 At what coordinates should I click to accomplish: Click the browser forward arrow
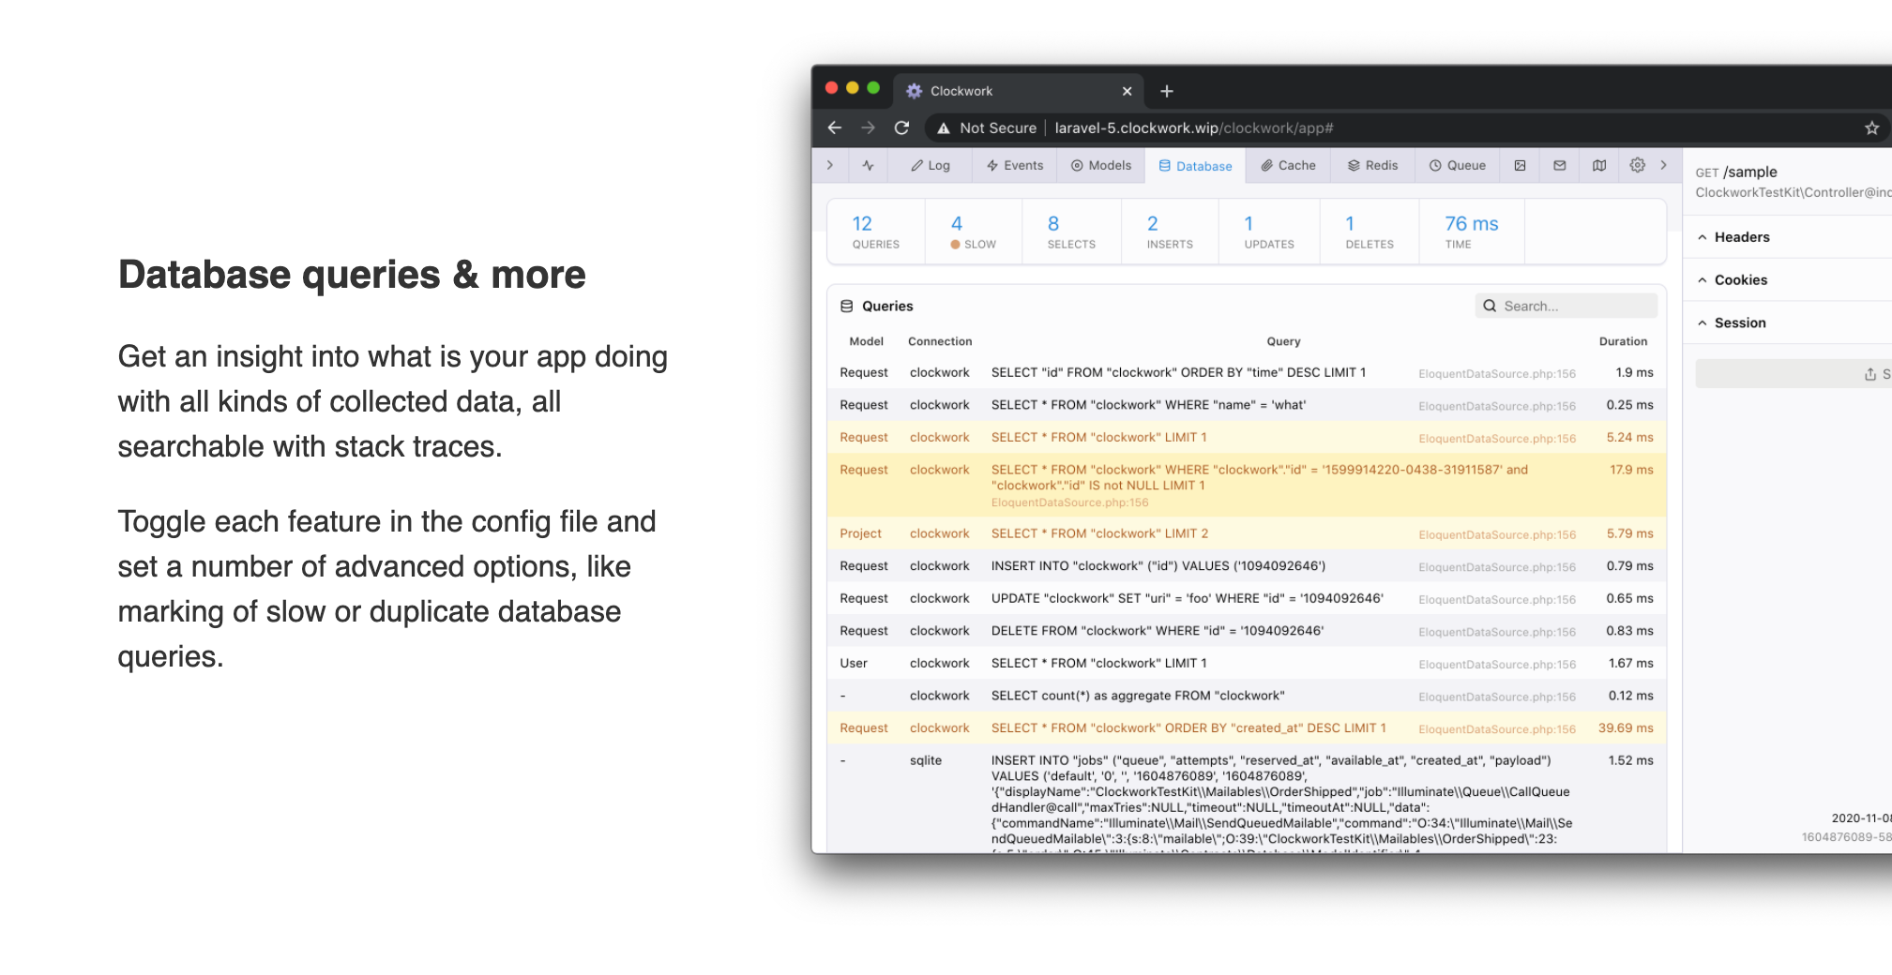coord(868,127)
